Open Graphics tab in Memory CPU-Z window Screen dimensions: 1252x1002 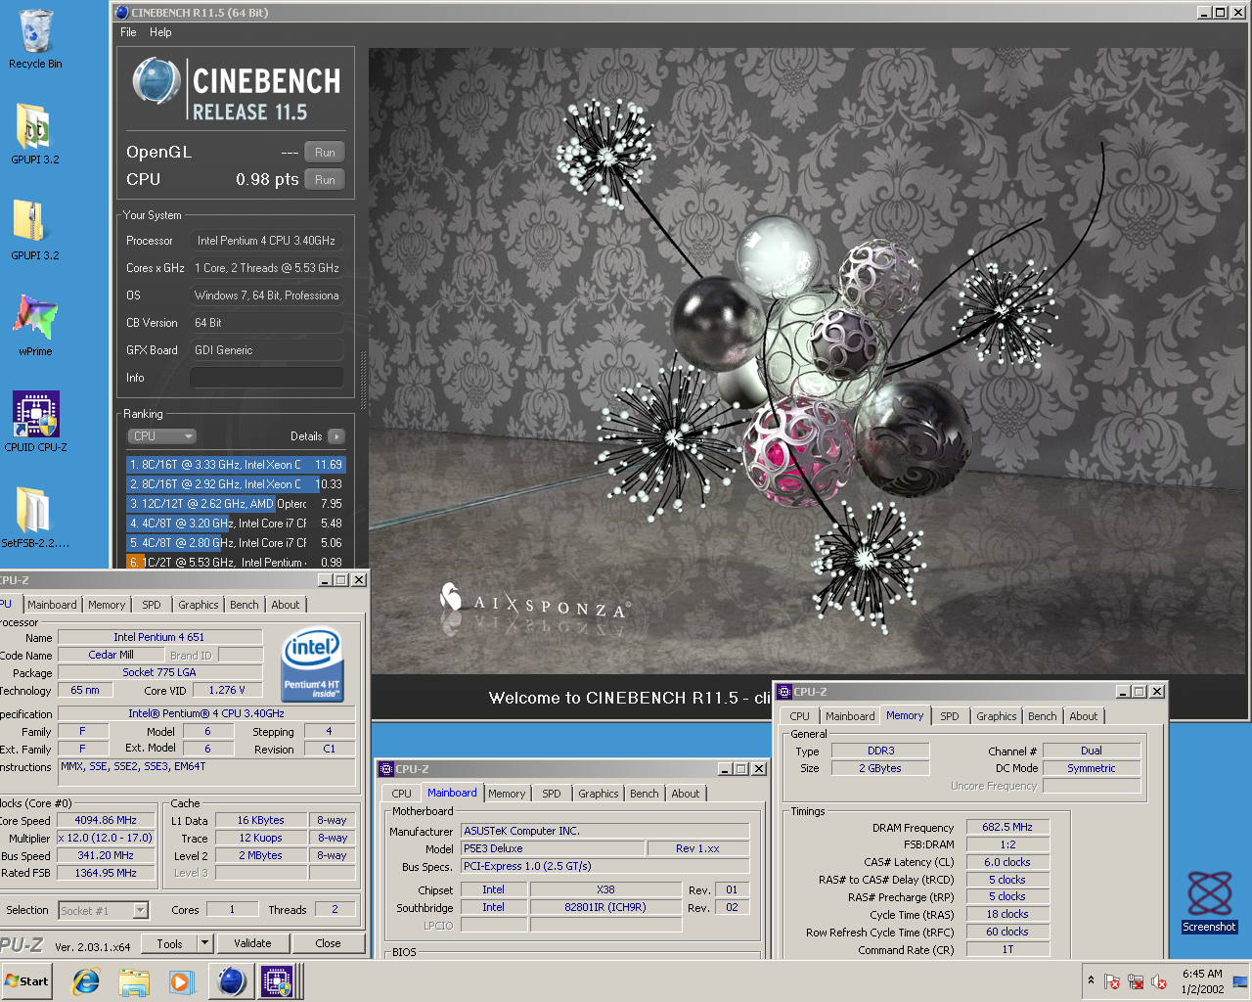pos(996,716)
